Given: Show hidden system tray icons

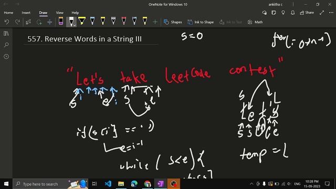Looking at the screenshot, I should [x=251, y=184].
